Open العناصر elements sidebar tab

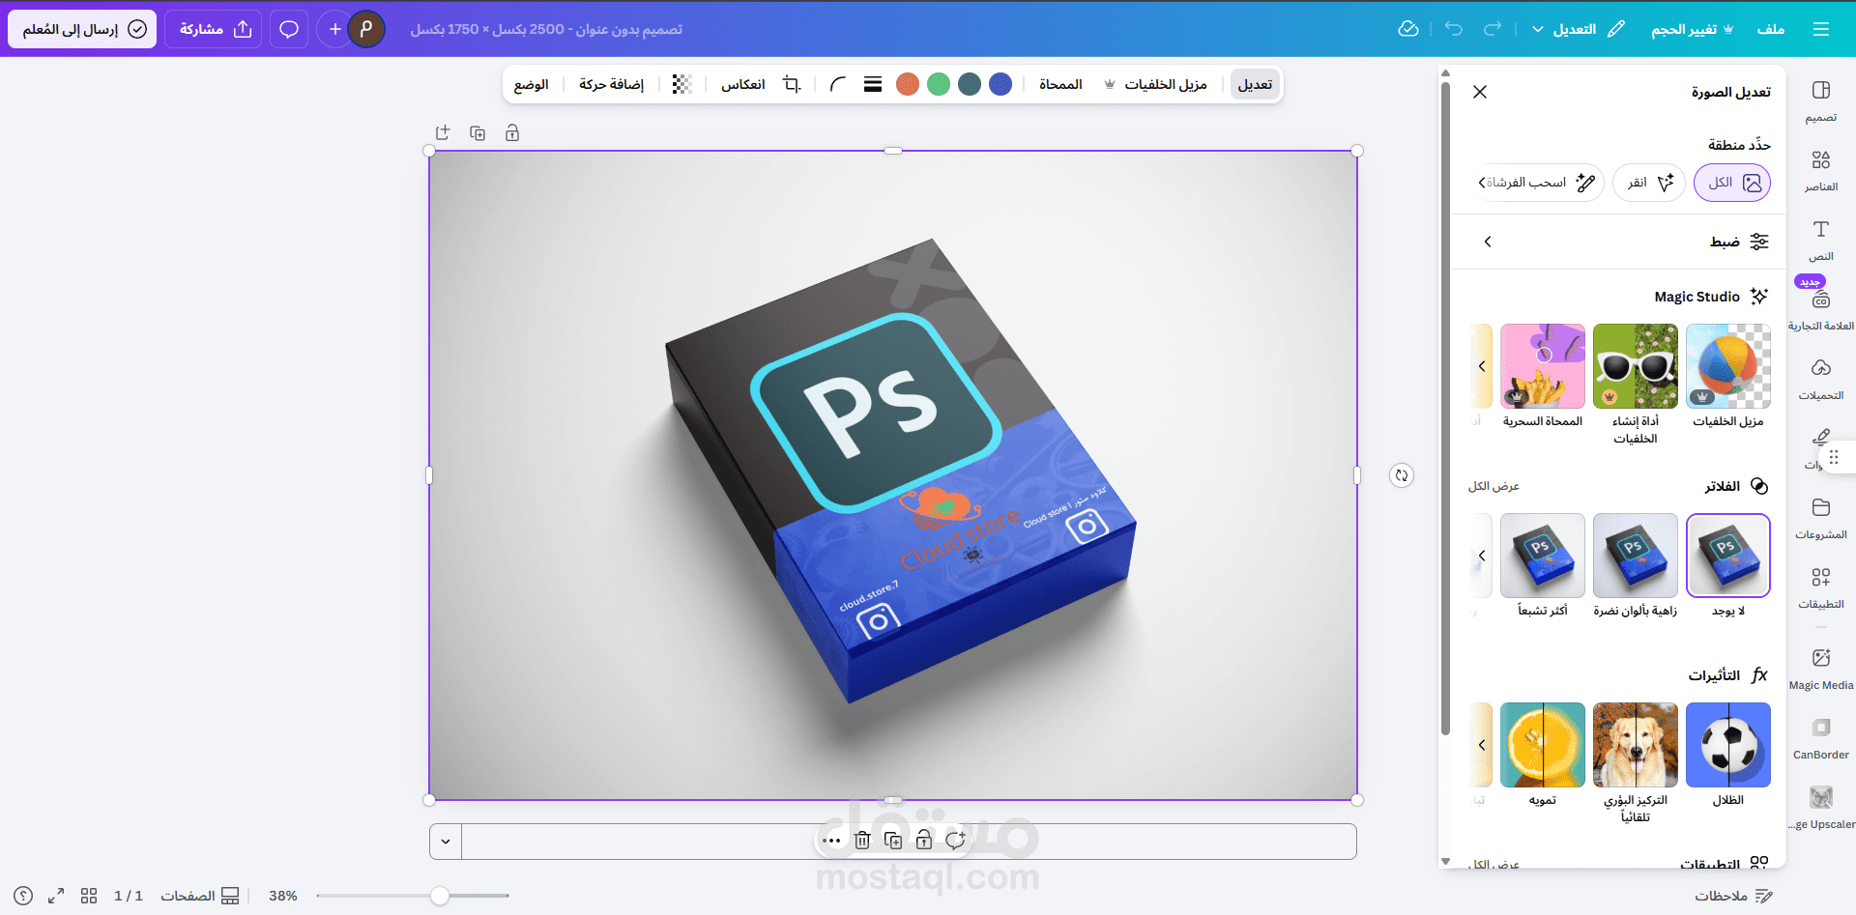pyautogui.click(x=1821, y=170)
